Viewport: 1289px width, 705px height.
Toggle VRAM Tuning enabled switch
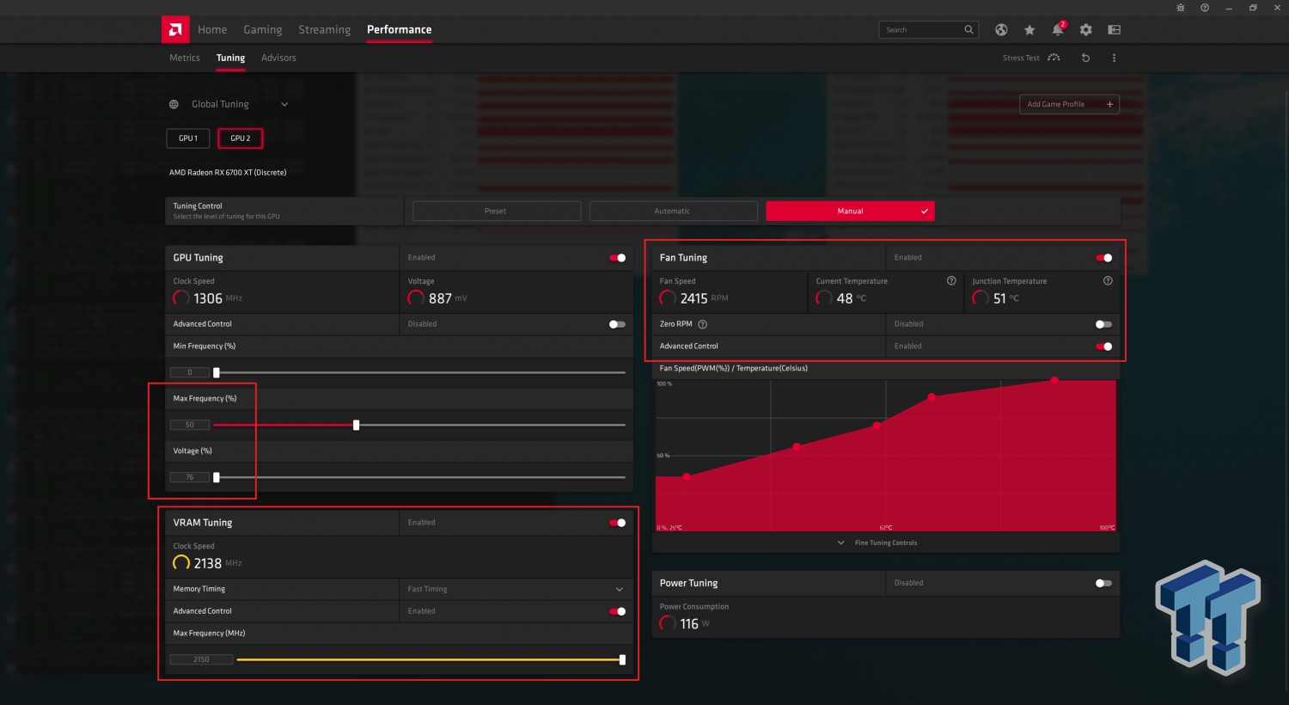tap(618, 523)
